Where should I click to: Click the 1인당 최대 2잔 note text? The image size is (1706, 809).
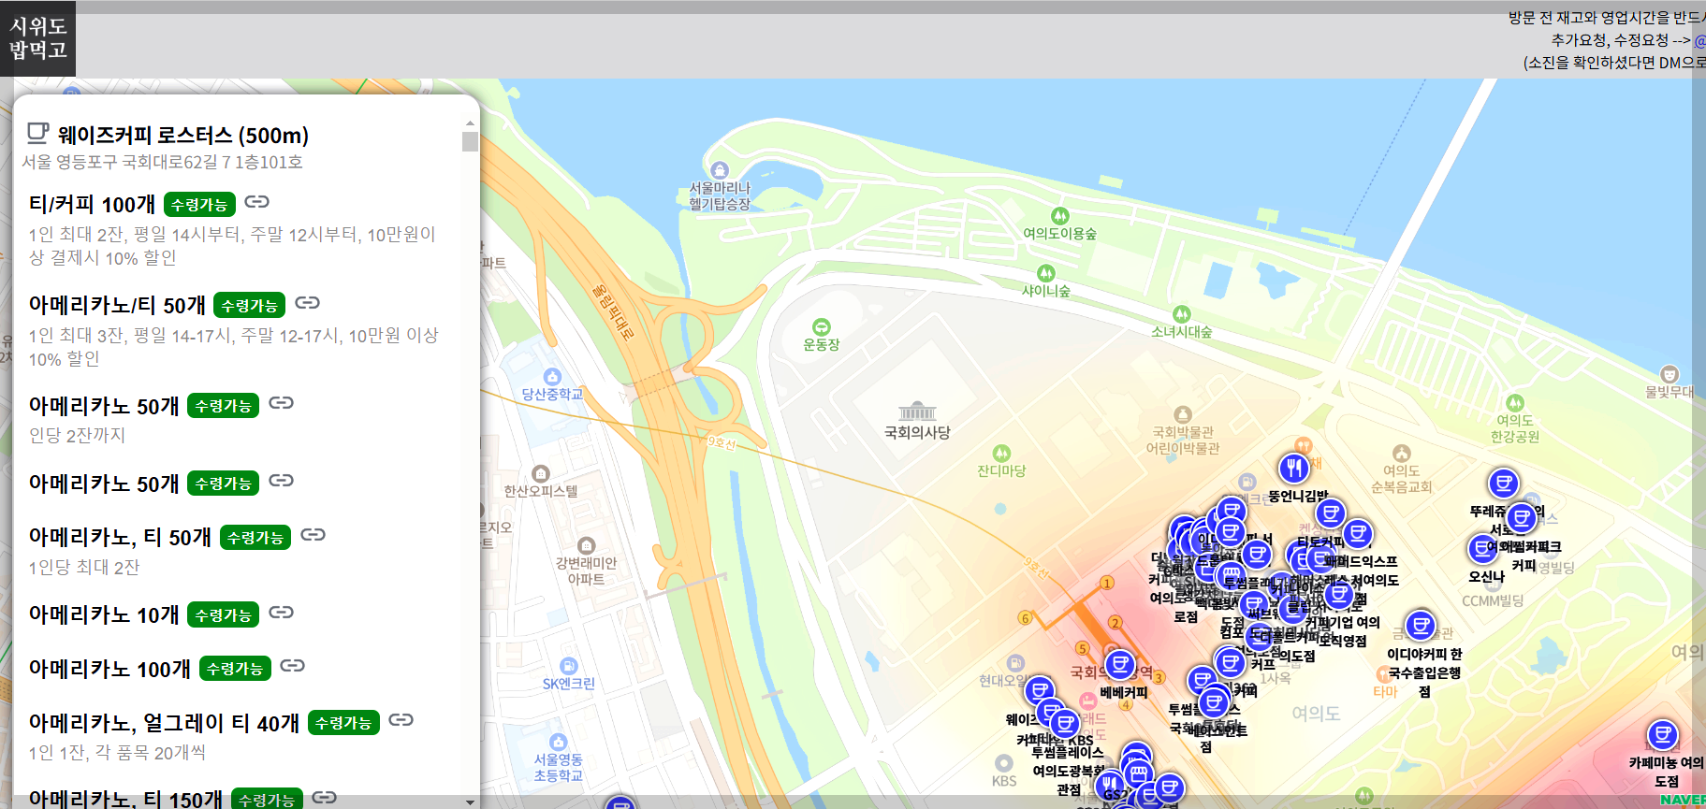click(x=84, y=567)
